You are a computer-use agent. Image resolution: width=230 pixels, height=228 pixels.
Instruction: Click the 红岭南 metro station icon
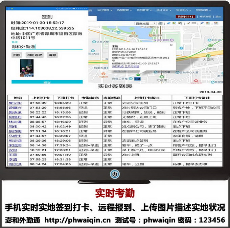point(162,77)
